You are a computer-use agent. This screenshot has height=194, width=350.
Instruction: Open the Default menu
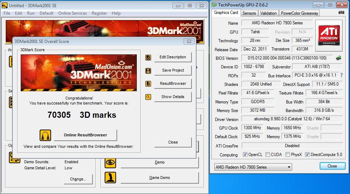click(x=46, y=13)
